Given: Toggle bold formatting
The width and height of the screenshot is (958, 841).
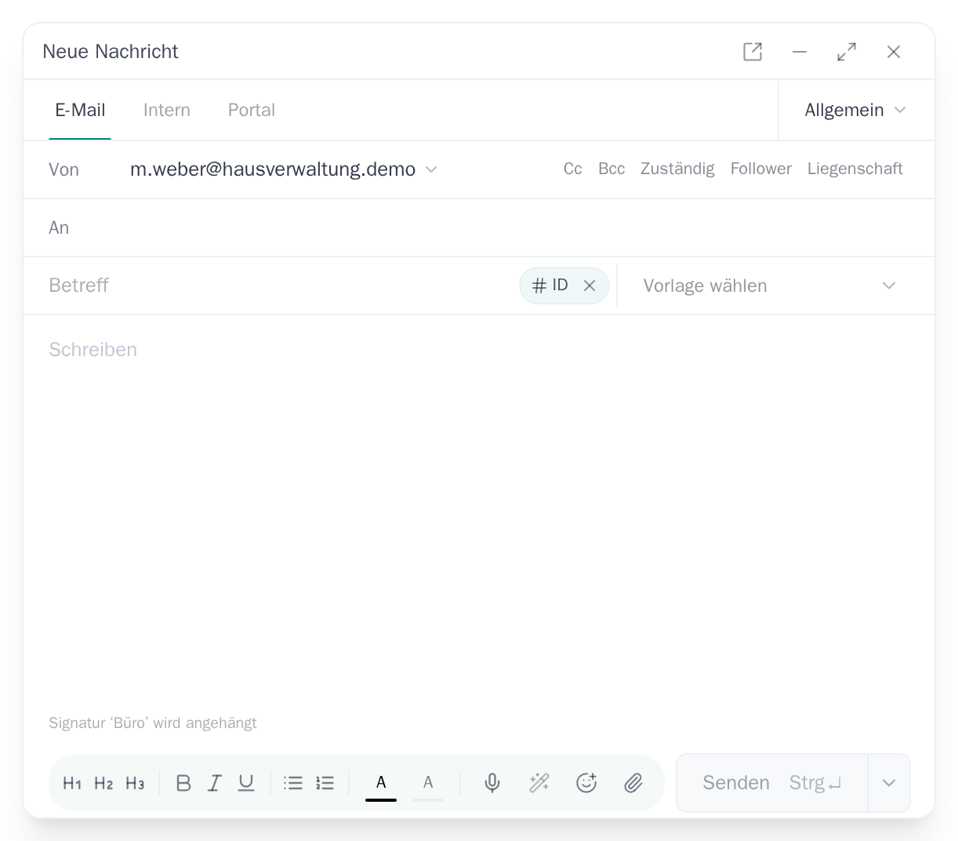Looking at the screenshot, I should click(x=183, y=783).
